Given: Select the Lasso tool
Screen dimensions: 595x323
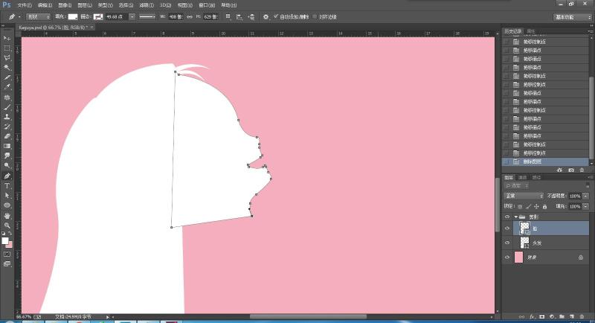Looking at the screenshot, I should [x=7, y=58].
